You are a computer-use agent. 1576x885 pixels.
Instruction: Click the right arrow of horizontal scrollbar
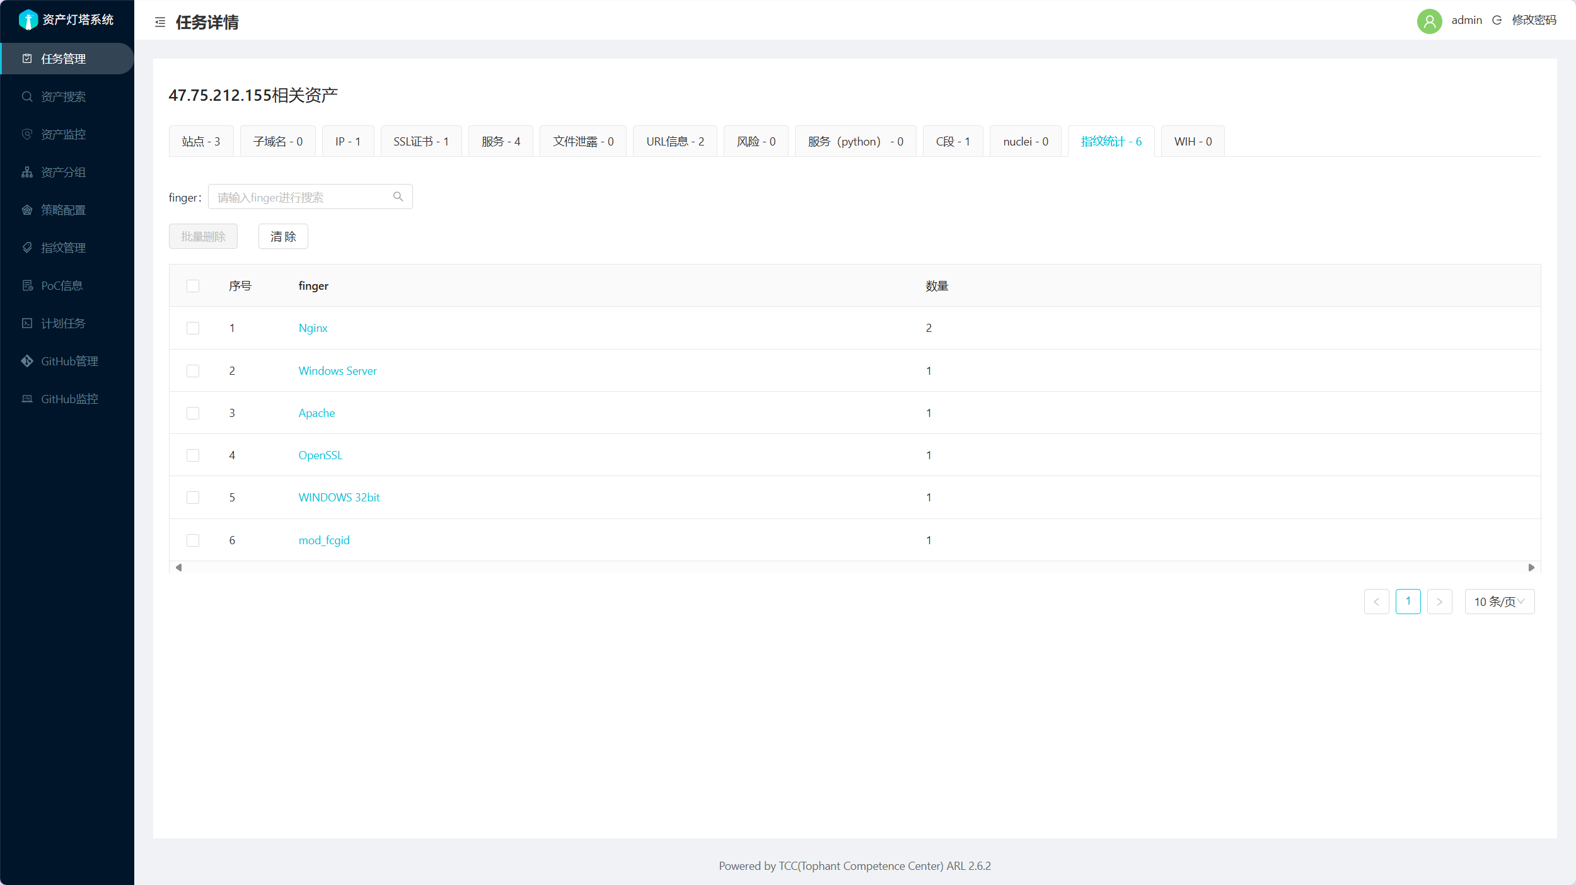[1531, 568]
